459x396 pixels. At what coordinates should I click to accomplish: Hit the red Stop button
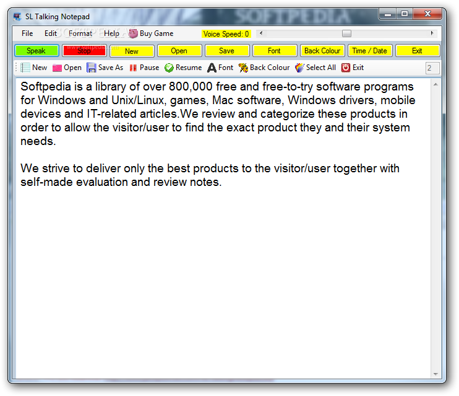pos(84,51)
